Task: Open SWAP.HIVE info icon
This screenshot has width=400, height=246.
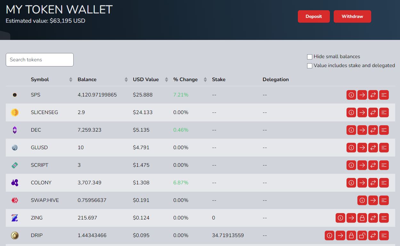Action: tap(362, 200)
